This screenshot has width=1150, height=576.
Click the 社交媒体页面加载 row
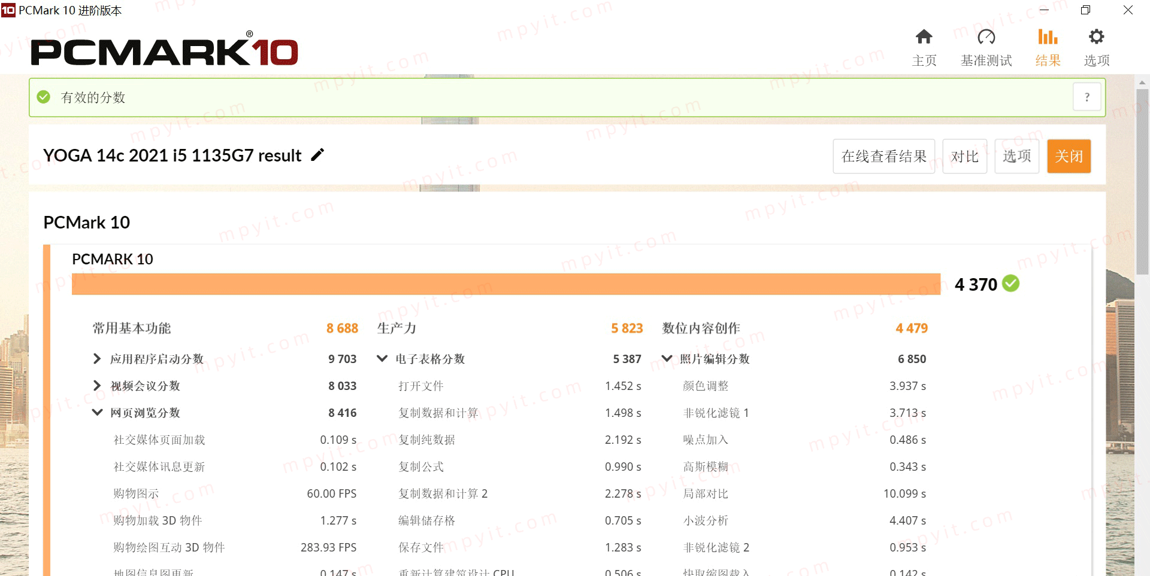pos(235,440)
